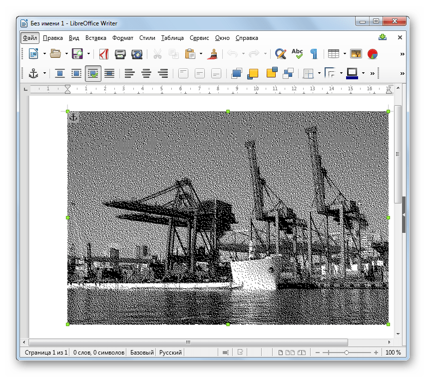Click the Clone Formatting paintbrush icon
This screenshot has width=426, height=377.
click(212, 54)
